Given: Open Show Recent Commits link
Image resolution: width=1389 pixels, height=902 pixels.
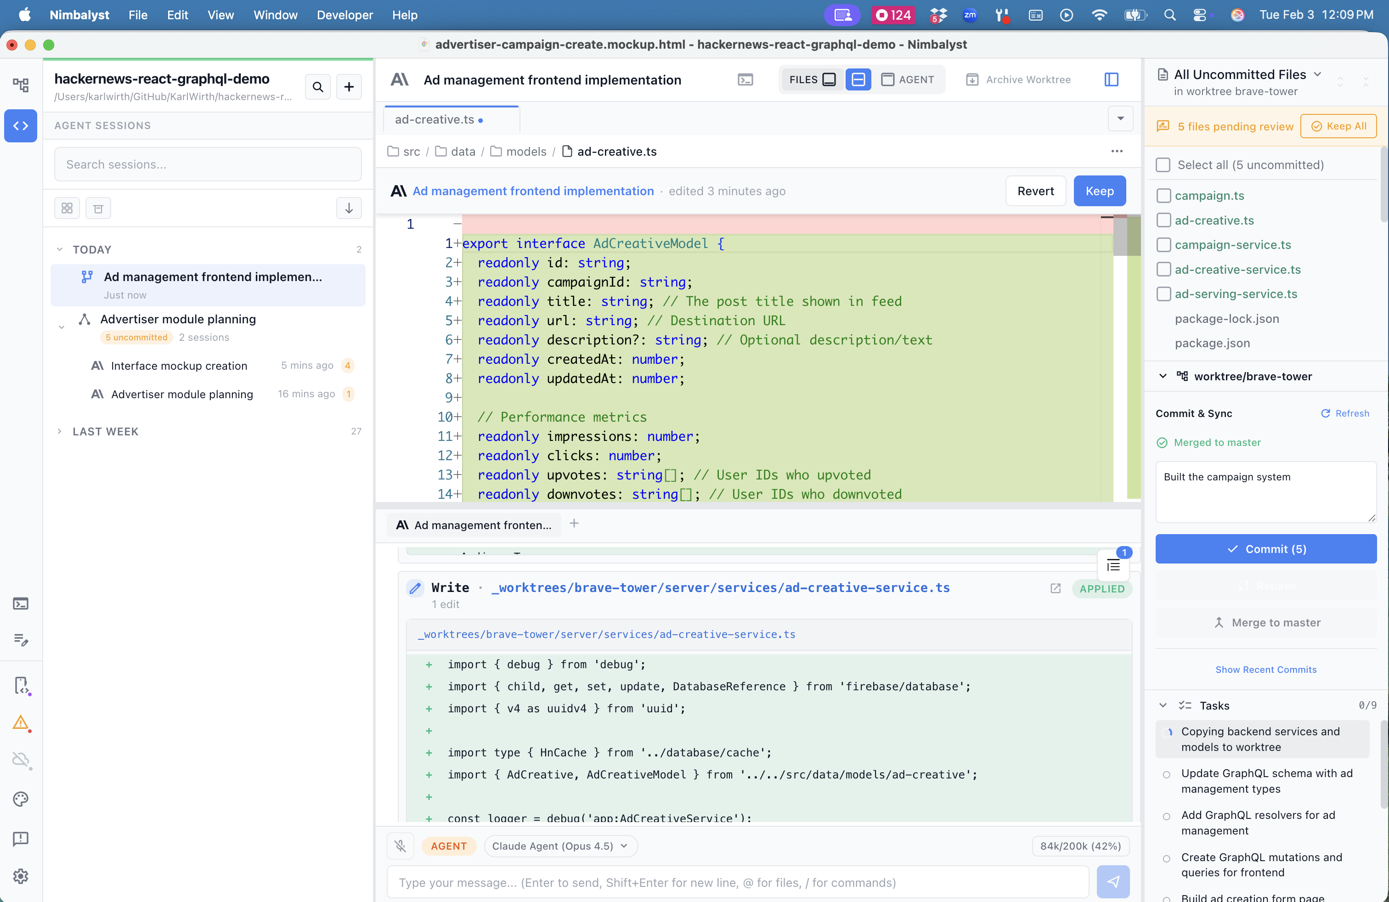Looking at the screenshot, I should (x=1265, y=669).
